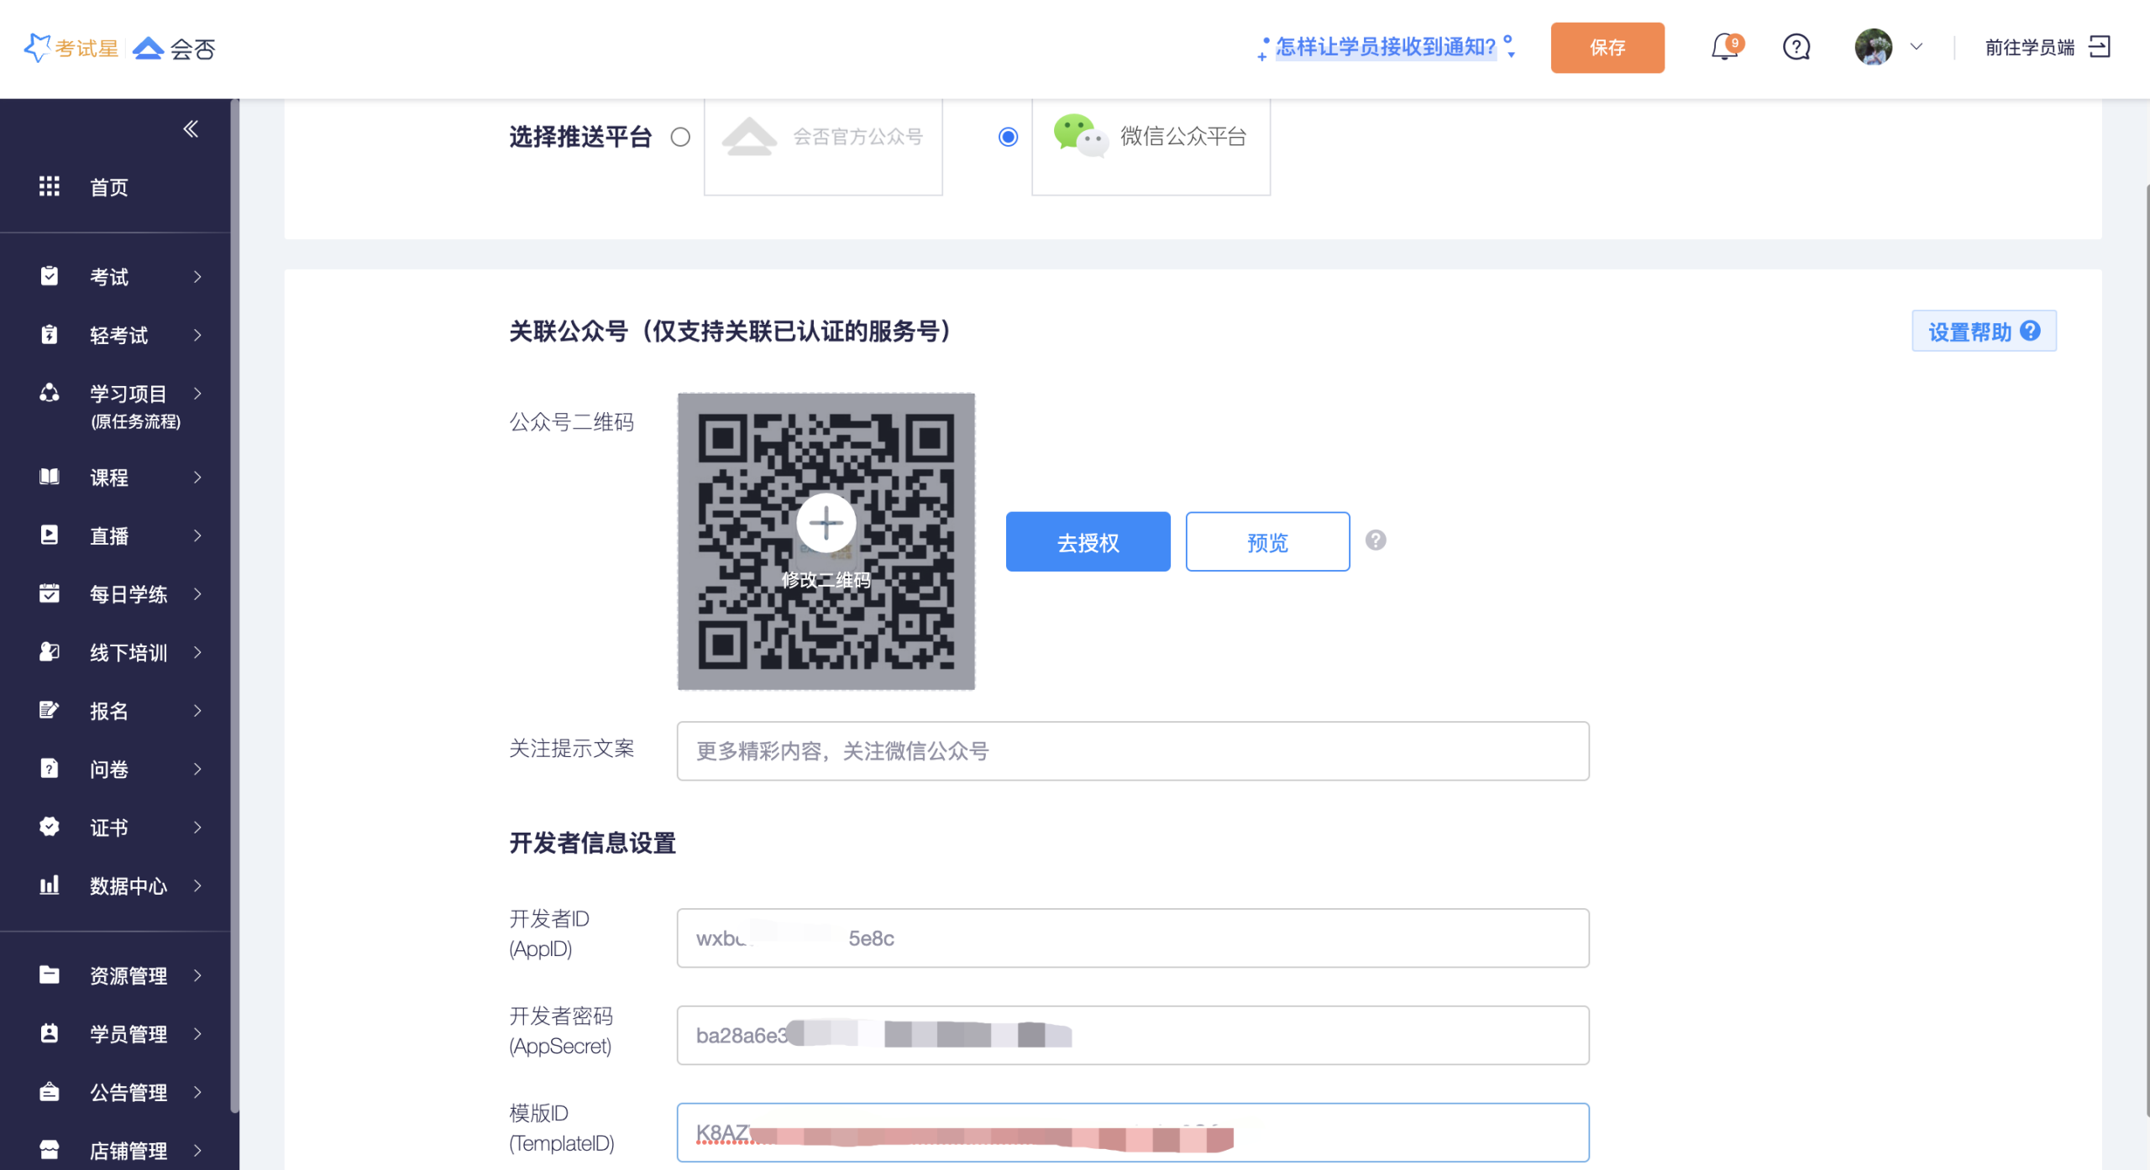2150x1170 pixels.
Task: Open 怎样让学员接收到通知 link
Action: 1385,47
